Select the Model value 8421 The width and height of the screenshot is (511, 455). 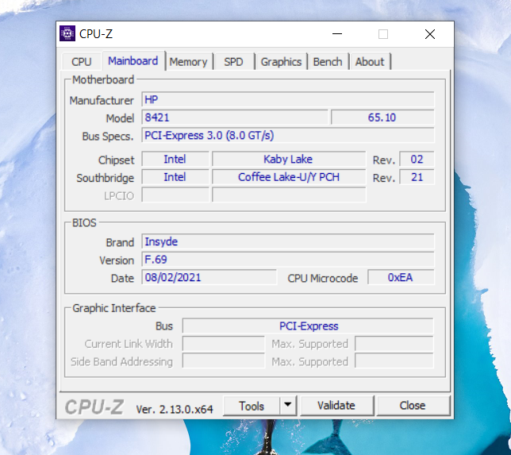tap(235, 118)
